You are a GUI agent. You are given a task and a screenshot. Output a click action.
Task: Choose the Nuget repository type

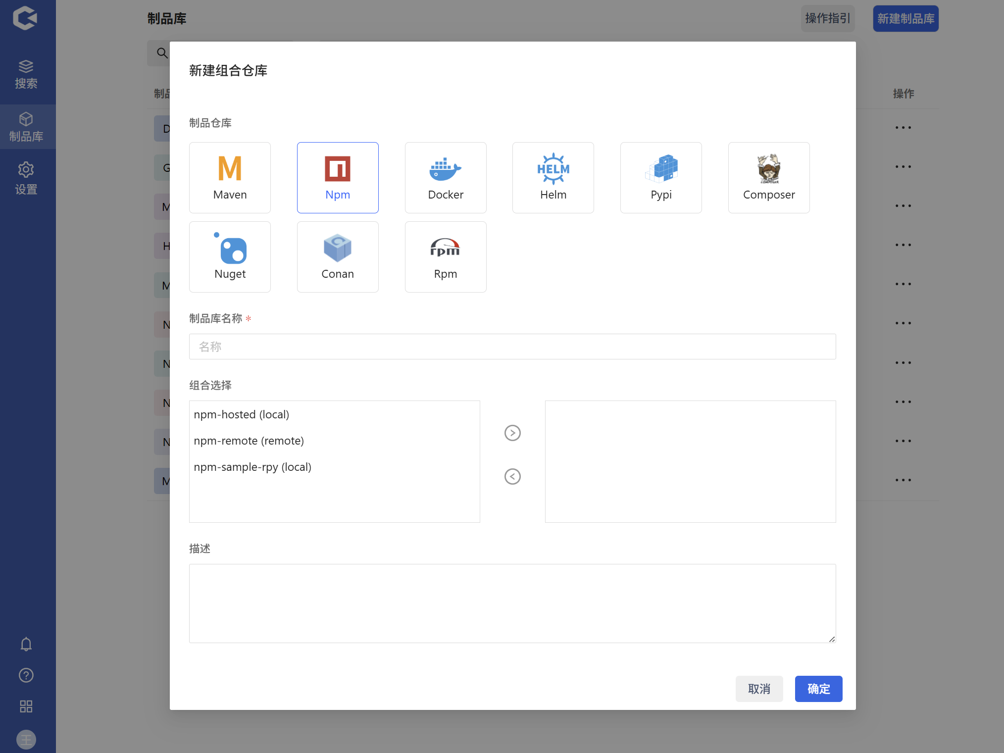point(230,256)
